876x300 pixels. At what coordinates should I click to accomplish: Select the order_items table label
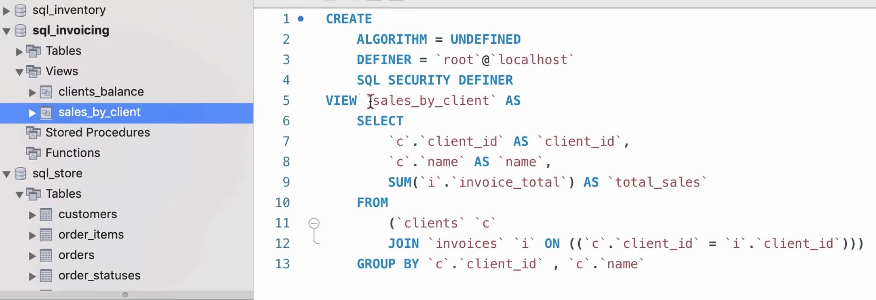[x=91, y=235]
